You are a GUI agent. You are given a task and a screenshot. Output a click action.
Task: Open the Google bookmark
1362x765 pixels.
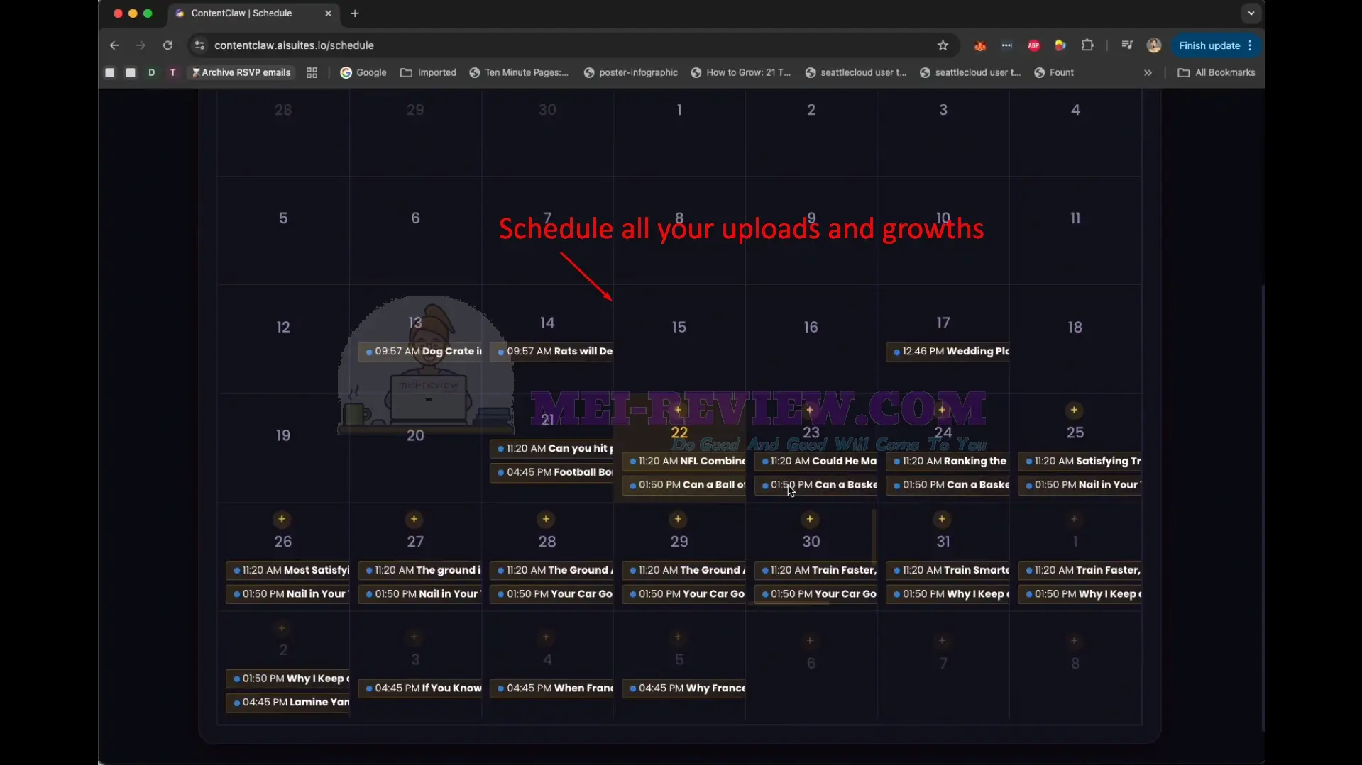point(363,73)
